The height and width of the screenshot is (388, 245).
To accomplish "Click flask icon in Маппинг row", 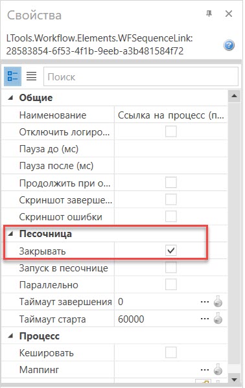I will tap(218, 370).
